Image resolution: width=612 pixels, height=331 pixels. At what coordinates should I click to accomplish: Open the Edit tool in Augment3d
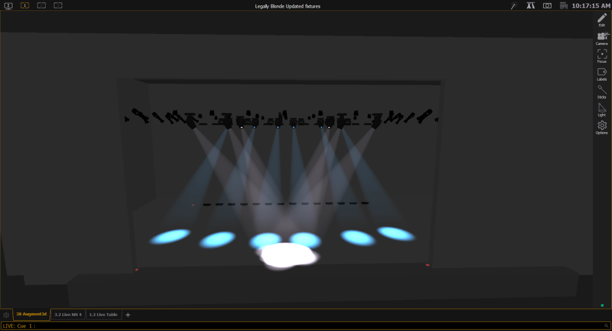pos(602,20)
